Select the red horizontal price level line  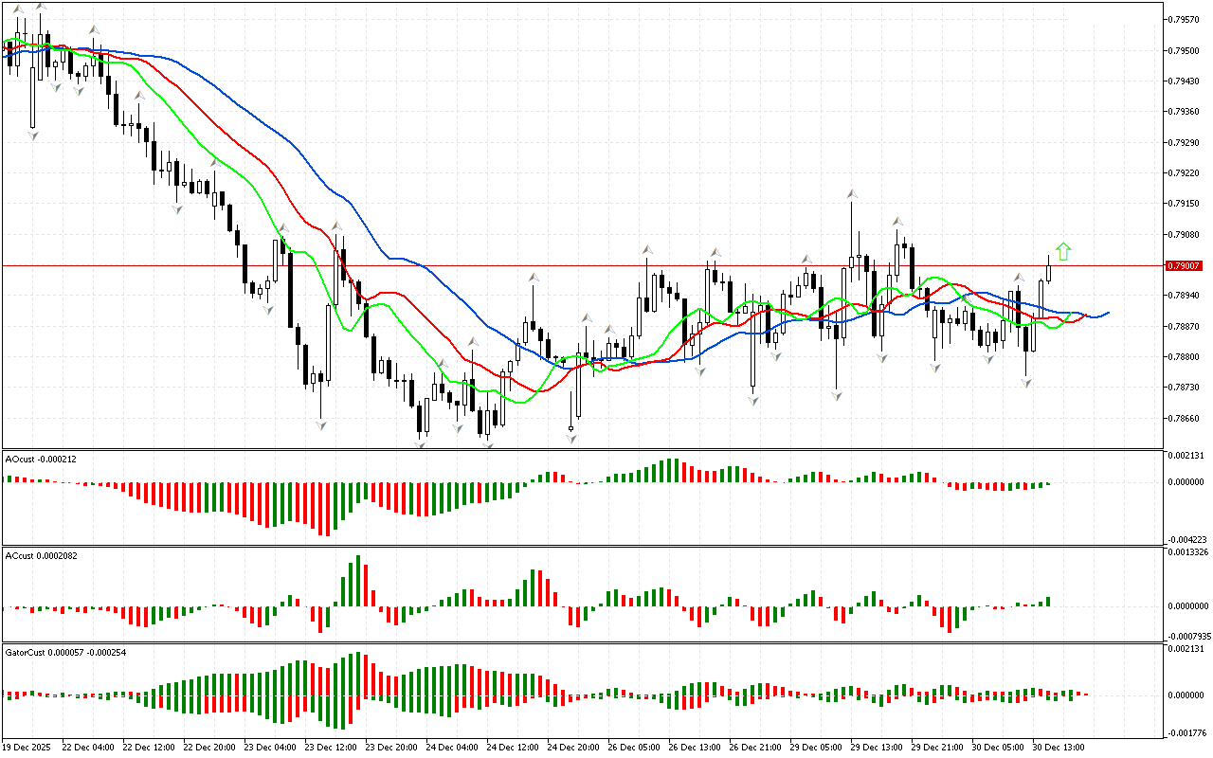[569, 266]
